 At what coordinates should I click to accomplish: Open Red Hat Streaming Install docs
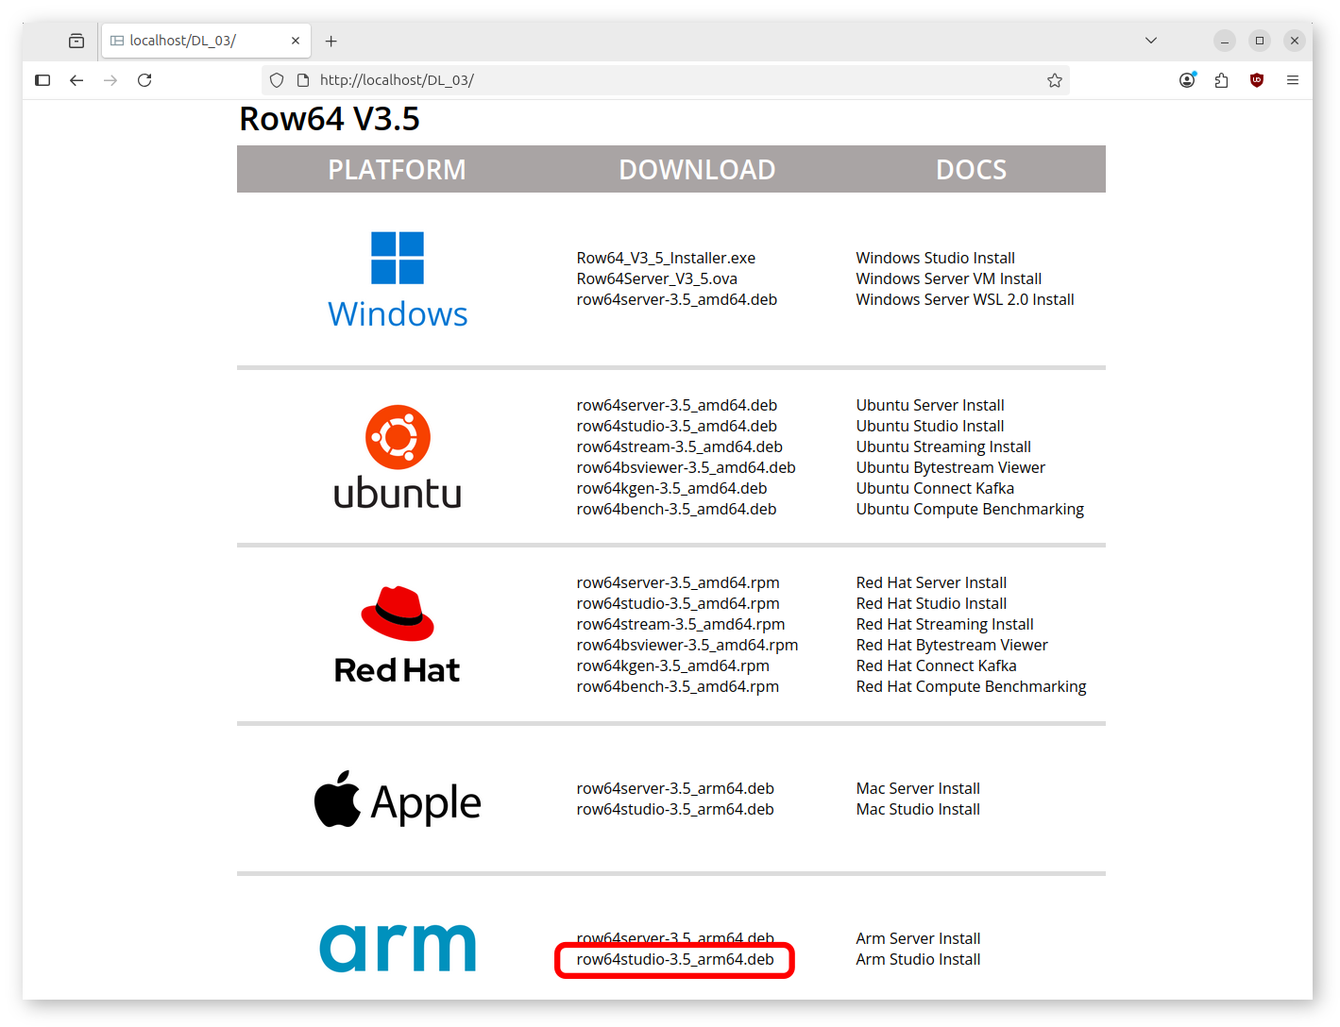point(944,624)
